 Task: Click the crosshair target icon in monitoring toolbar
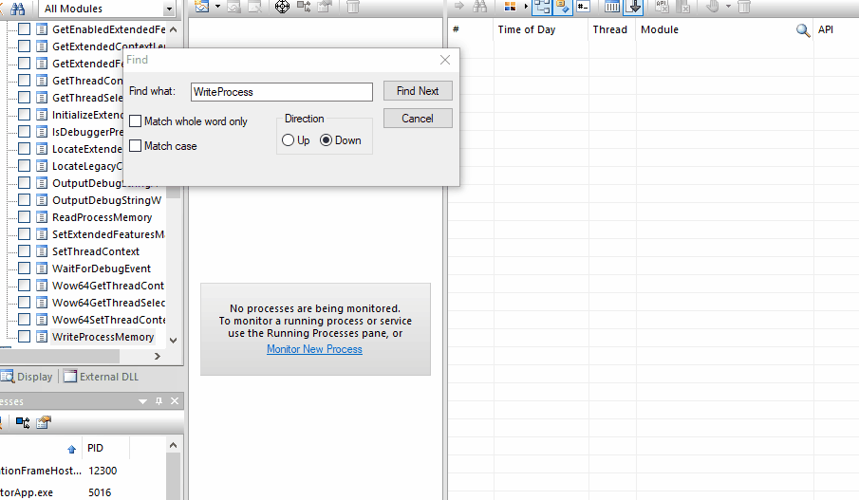(x=282, y=7)
